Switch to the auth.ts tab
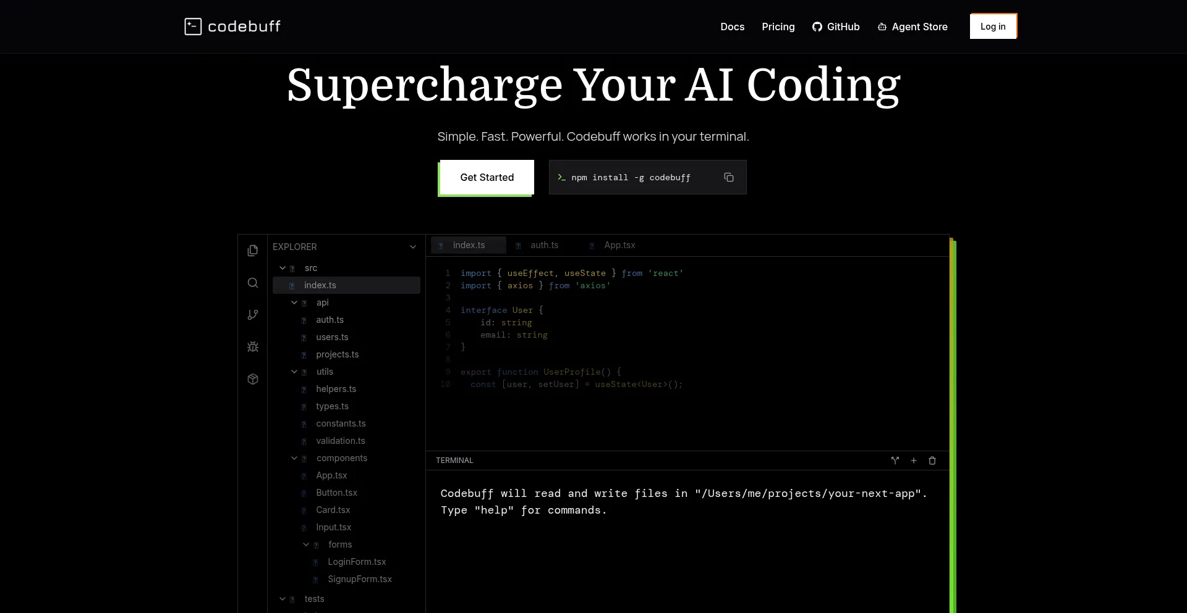The image size is (1187, 613). [x=543, y=245]
